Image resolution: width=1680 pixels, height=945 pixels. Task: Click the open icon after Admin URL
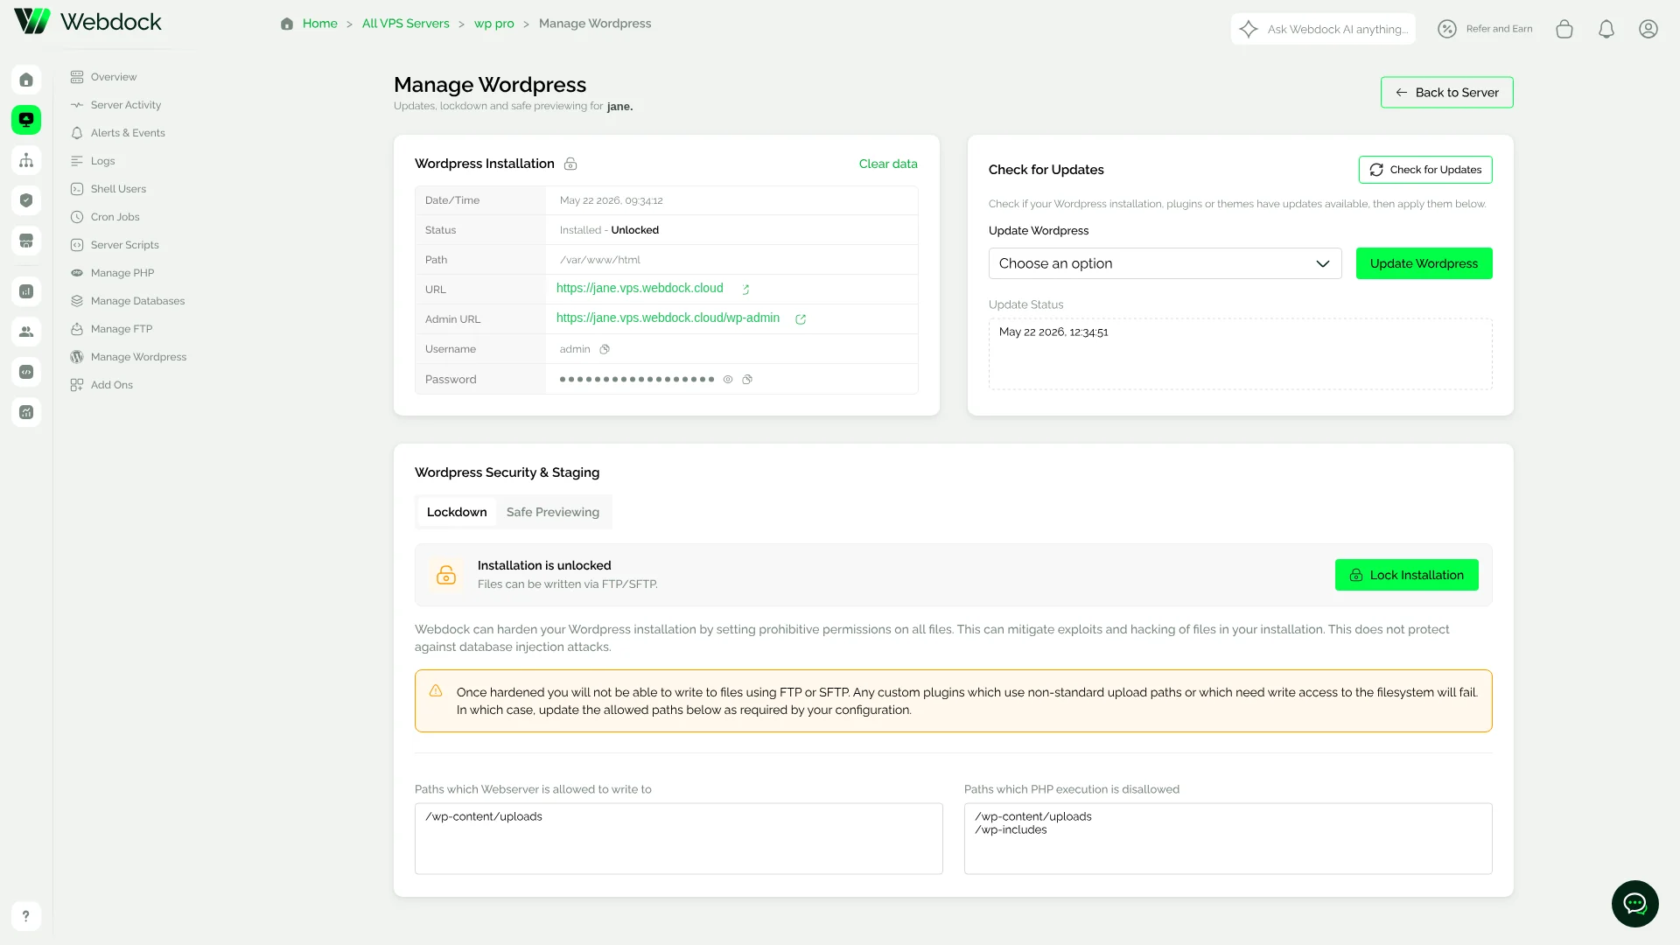click(801, 319)
